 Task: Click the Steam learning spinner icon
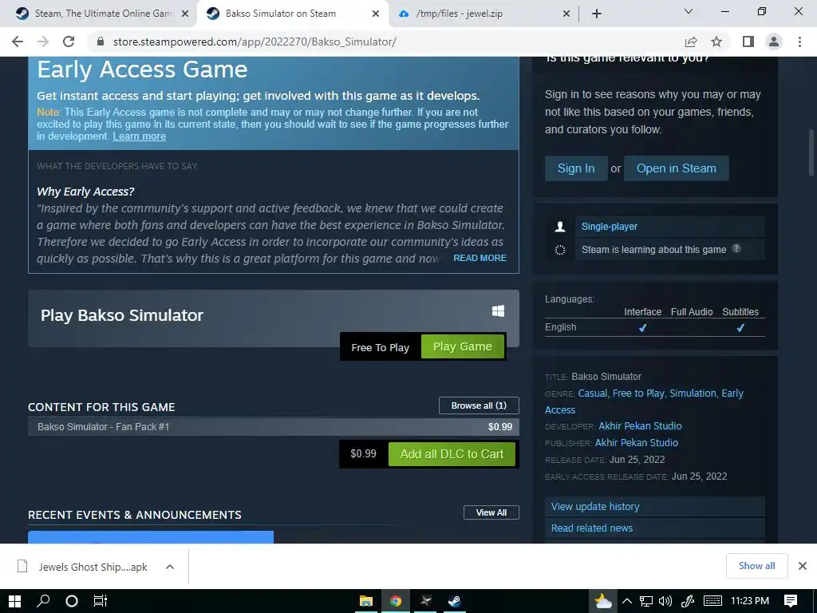[560, 250]
